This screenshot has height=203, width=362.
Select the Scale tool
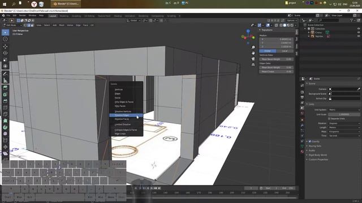tap(5, 60)
